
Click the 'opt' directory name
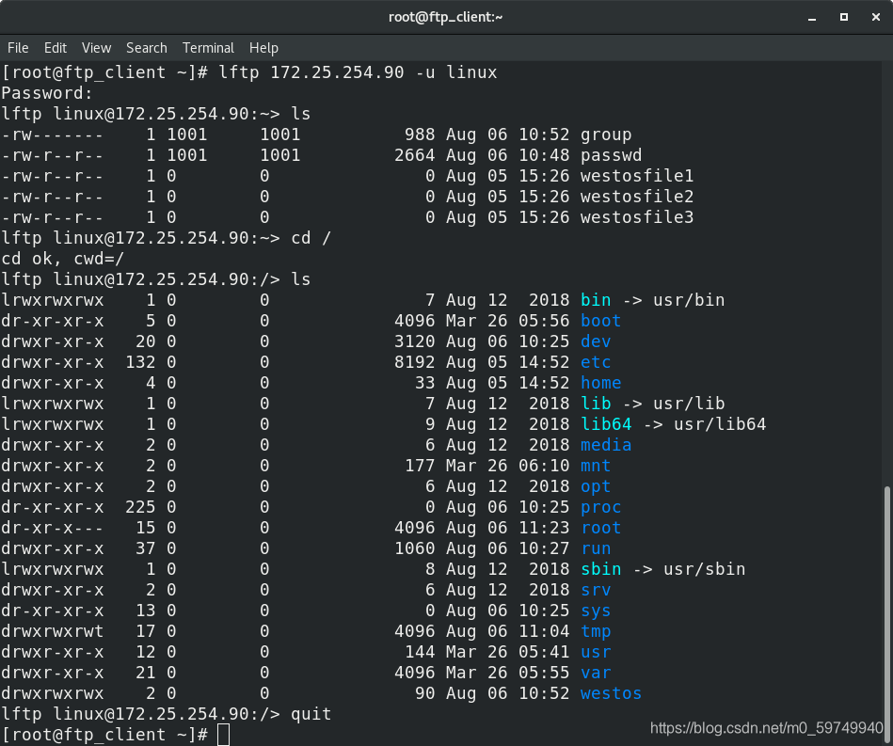[596, 486]
